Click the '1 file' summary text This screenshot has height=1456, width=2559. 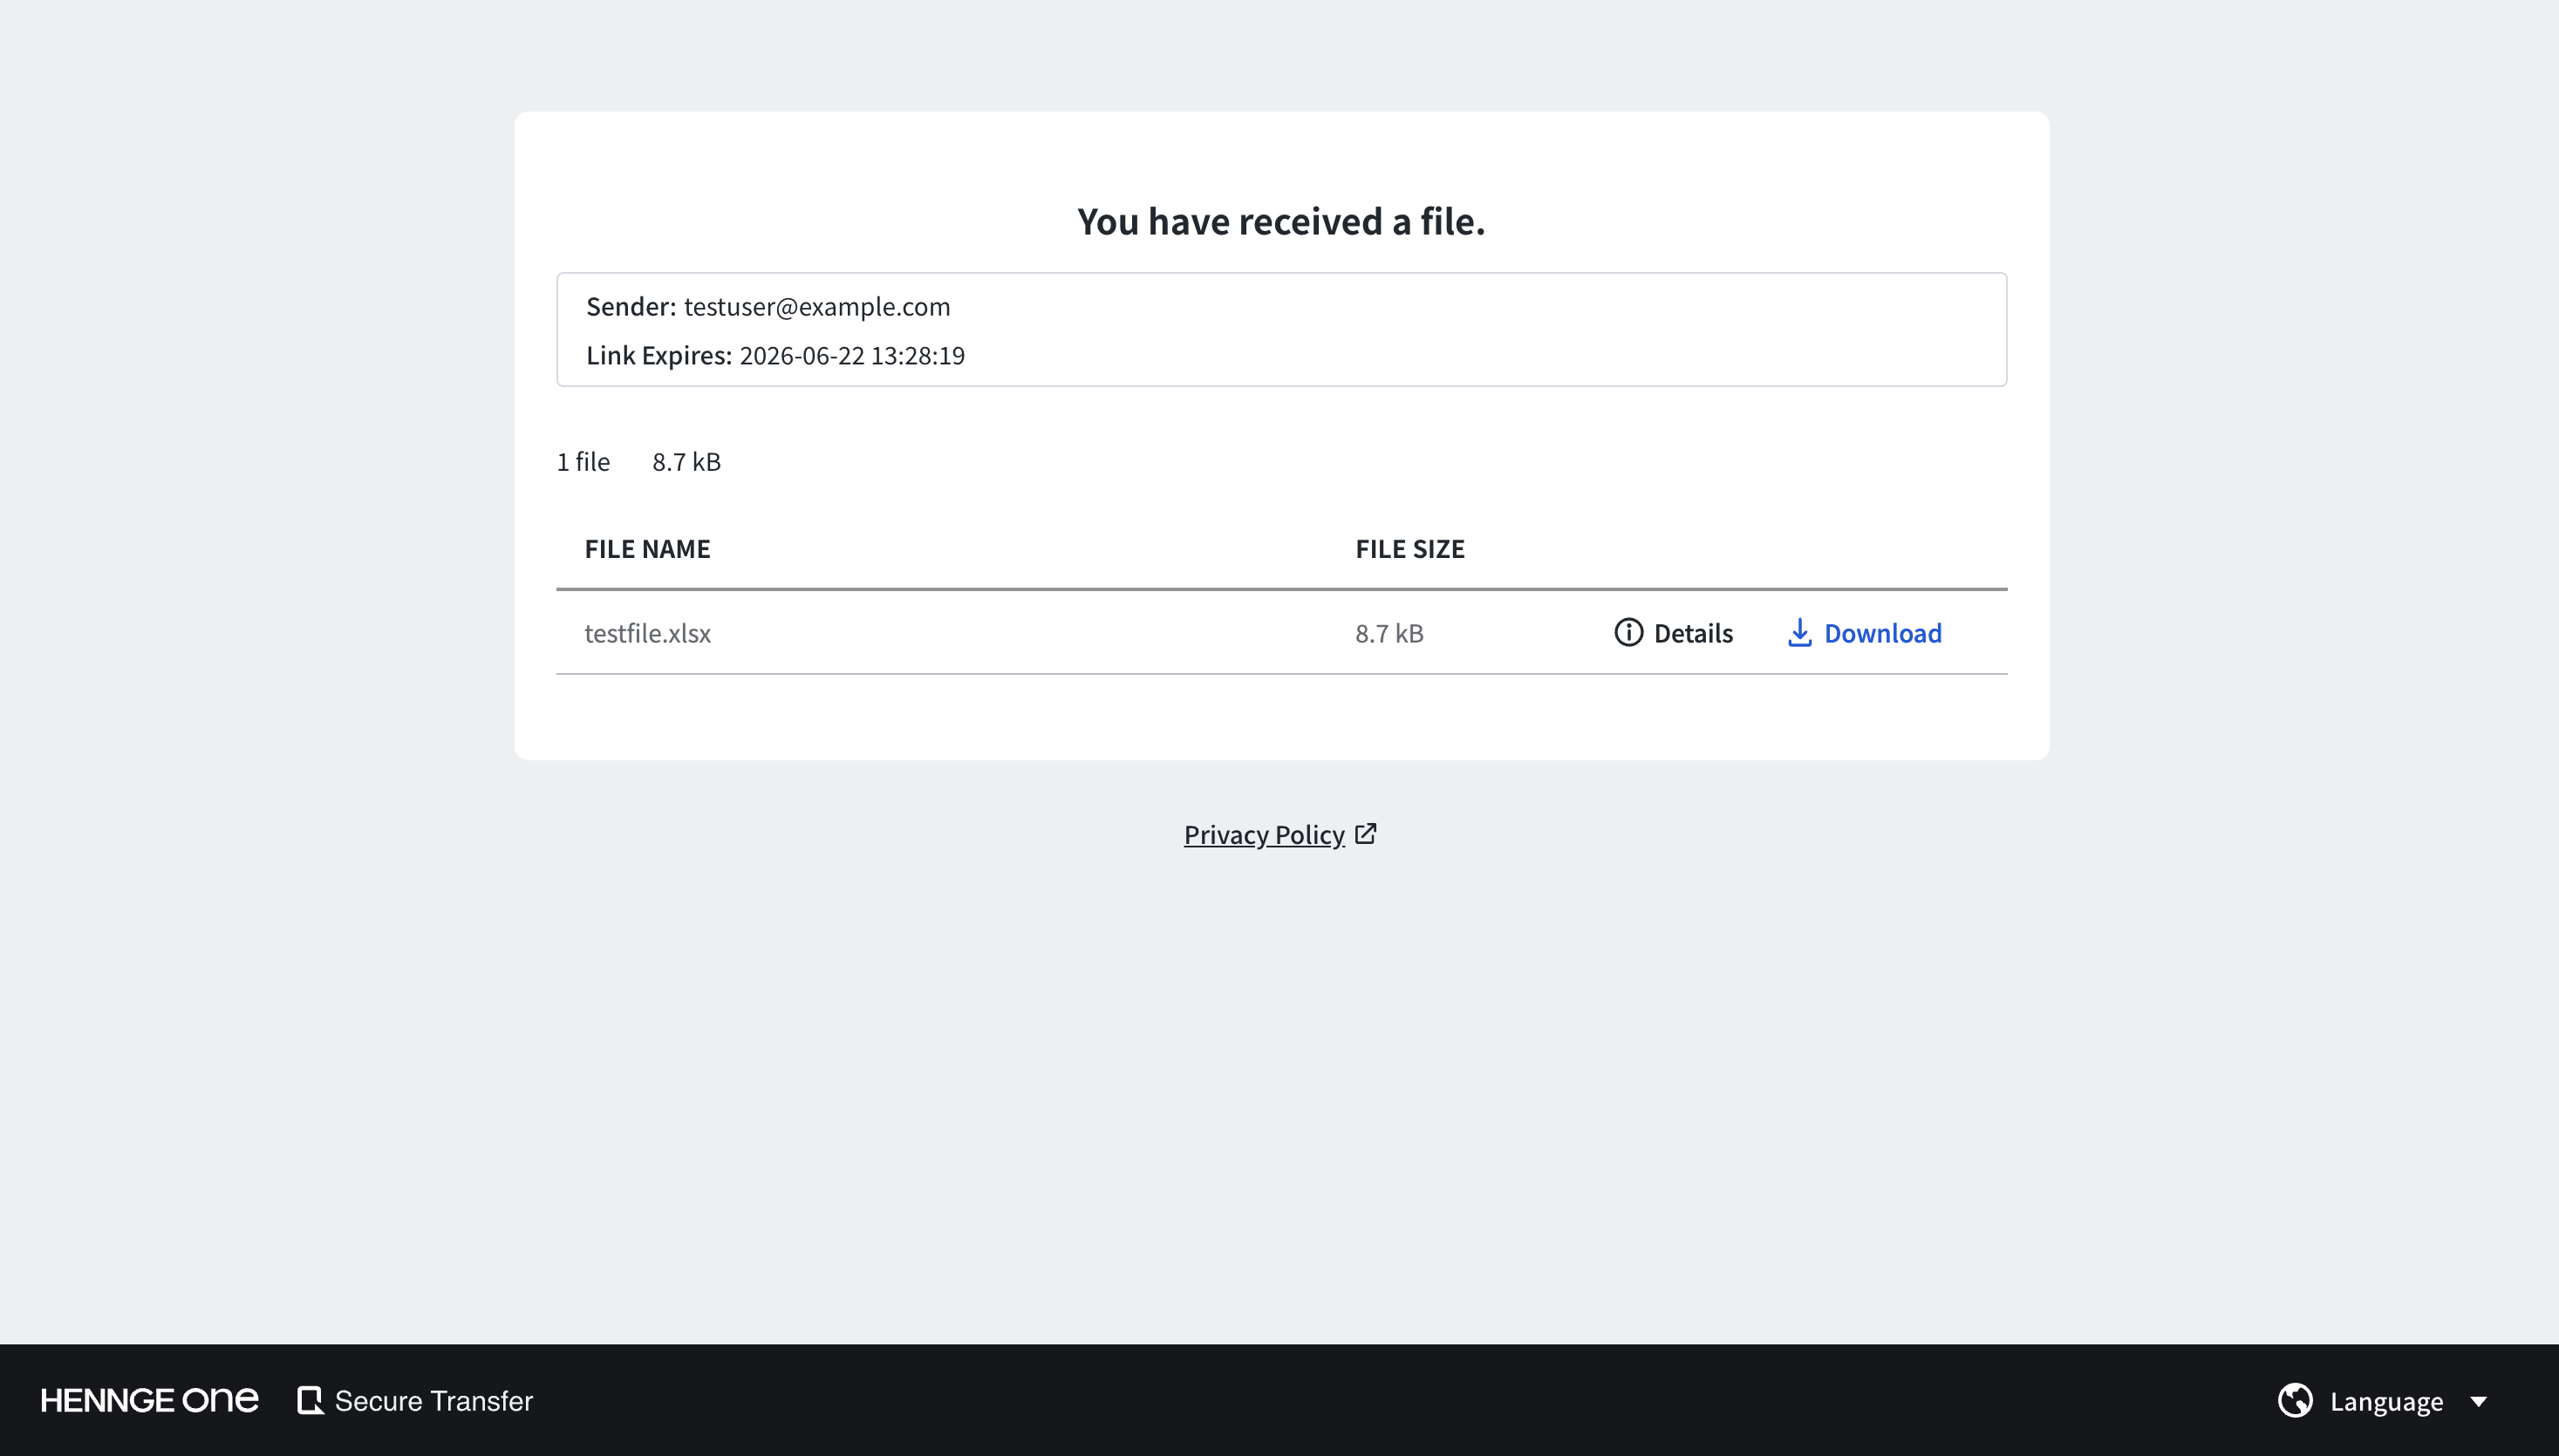[x=583, y=461]
